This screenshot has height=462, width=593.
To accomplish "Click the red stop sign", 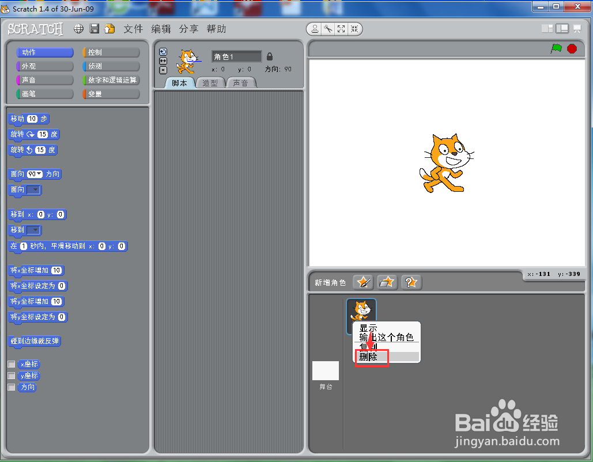I will click(x=572, y=48).
